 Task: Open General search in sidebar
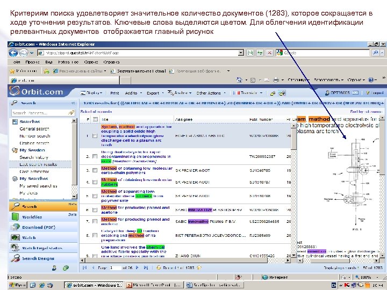[34, 129]
